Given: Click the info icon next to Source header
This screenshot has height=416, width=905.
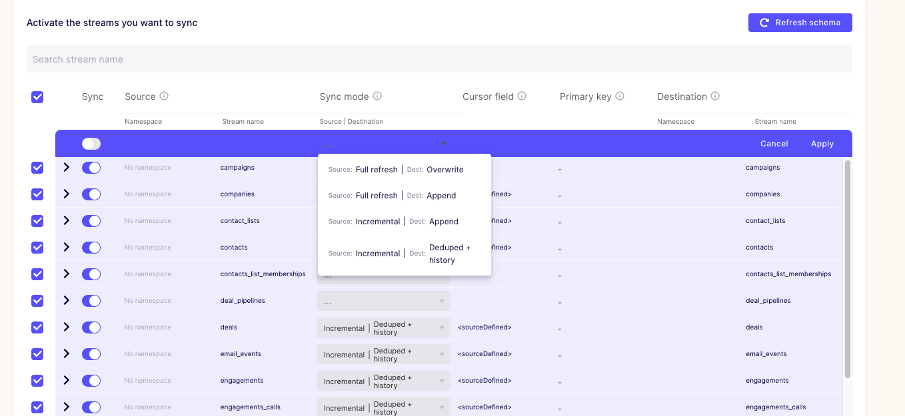Looking at the screenshot, I should click(165, 96).
